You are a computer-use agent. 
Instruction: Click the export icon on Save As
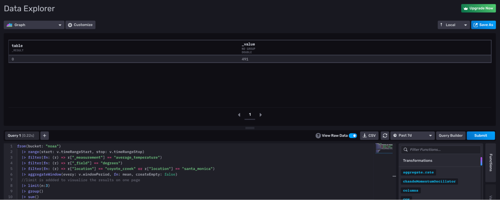[475, 25]
